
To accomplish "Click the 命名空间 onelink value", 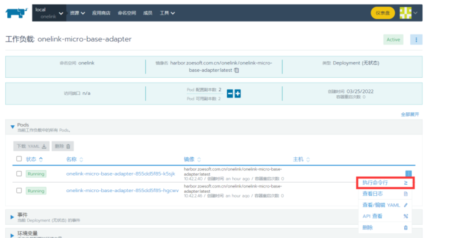I will pos(86,63).
